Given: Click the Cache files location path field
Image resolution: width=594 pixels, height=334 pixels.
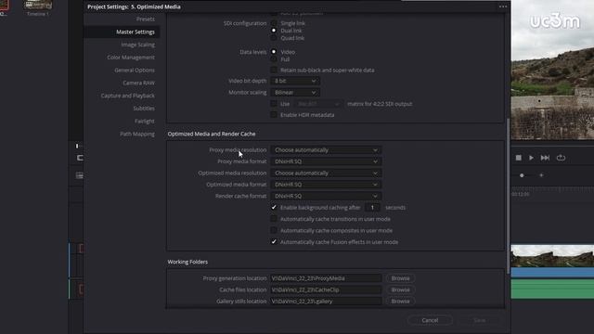Looking at the screenshot, I should [x=326, y=289].
